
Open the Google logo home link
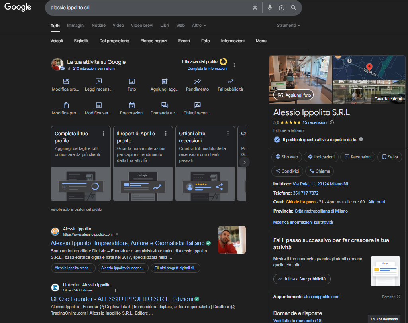point(18,7)
